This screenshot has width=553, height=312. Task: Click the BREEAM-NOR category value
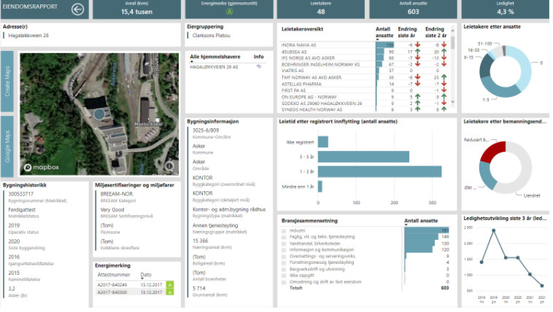[x=117, y=194]
